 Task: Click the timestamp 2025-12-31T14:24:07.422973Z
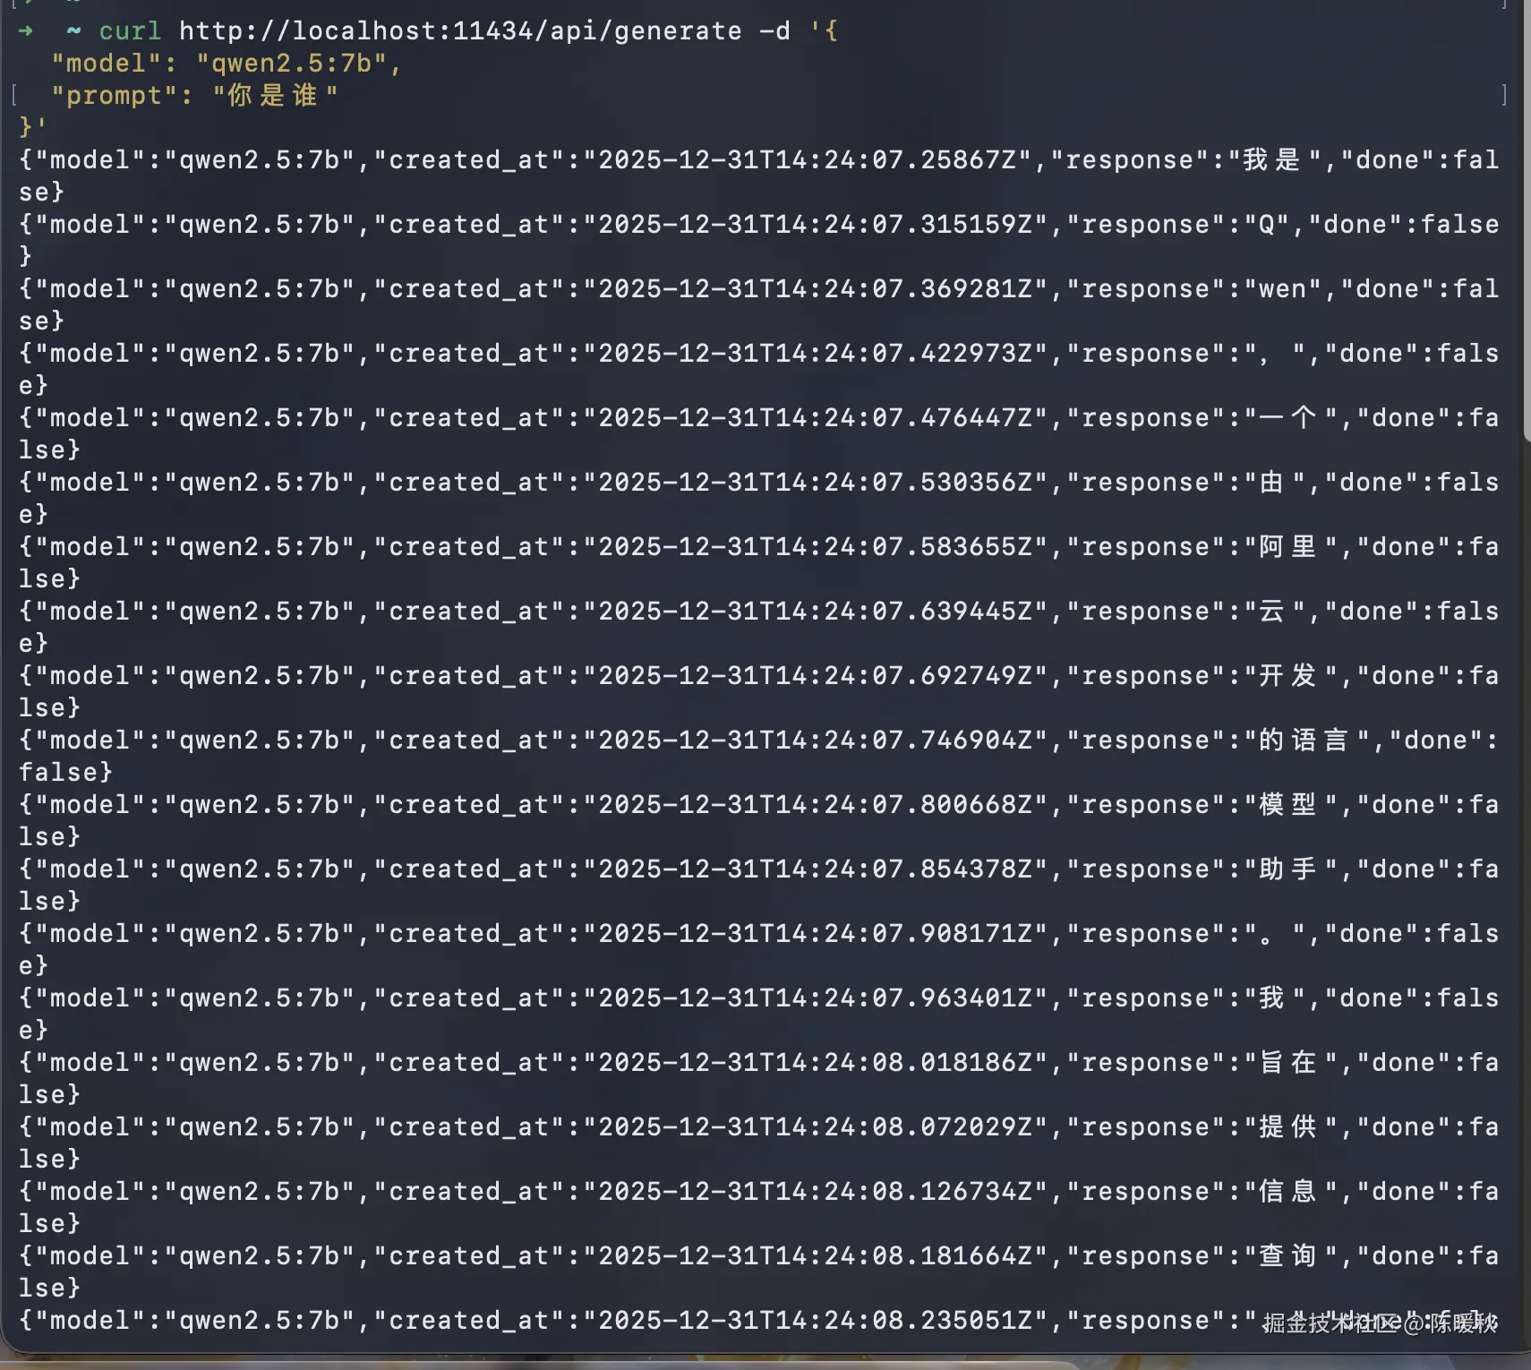[x=816, y=354]
